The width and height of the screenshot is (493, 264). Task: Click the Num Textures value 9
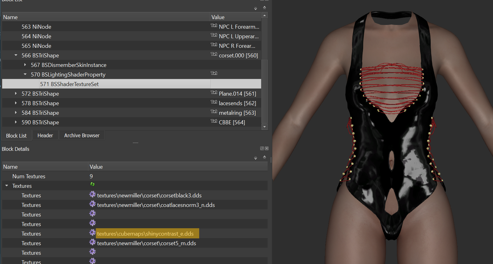91,176
